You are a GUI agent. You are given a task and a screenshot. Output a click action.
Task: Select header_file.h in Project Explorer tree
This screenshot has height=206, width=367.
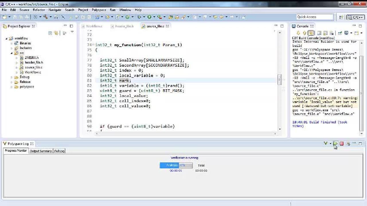coord(34,62)
